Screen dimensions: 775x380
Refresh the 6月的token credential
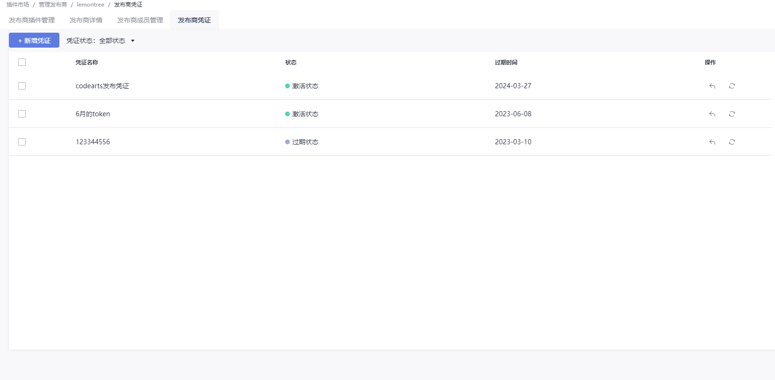click(x=732, y=114)
